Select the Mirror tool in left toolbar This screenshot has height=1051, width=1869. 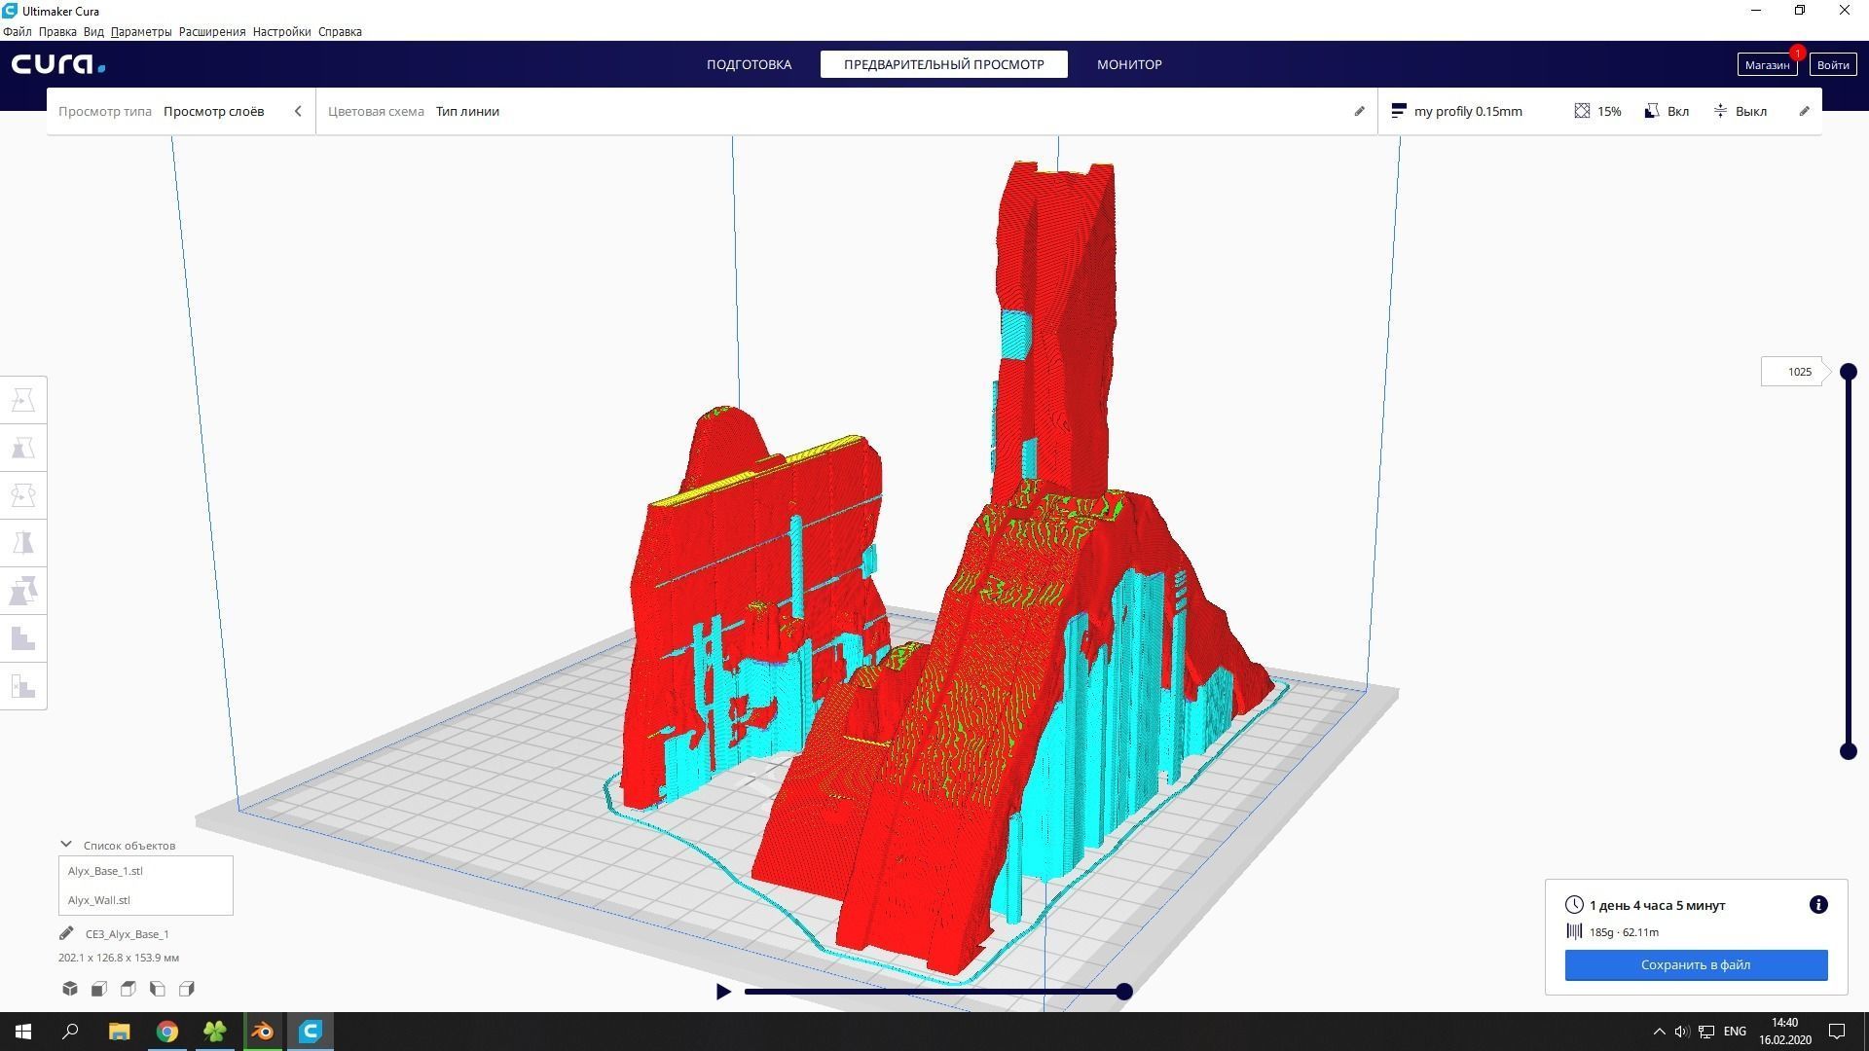(23, 543)
